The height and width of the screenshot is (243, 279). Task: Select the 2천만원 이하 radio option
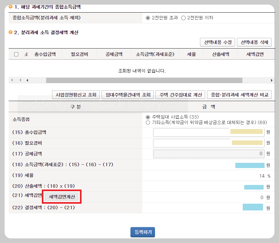(183, 18)
